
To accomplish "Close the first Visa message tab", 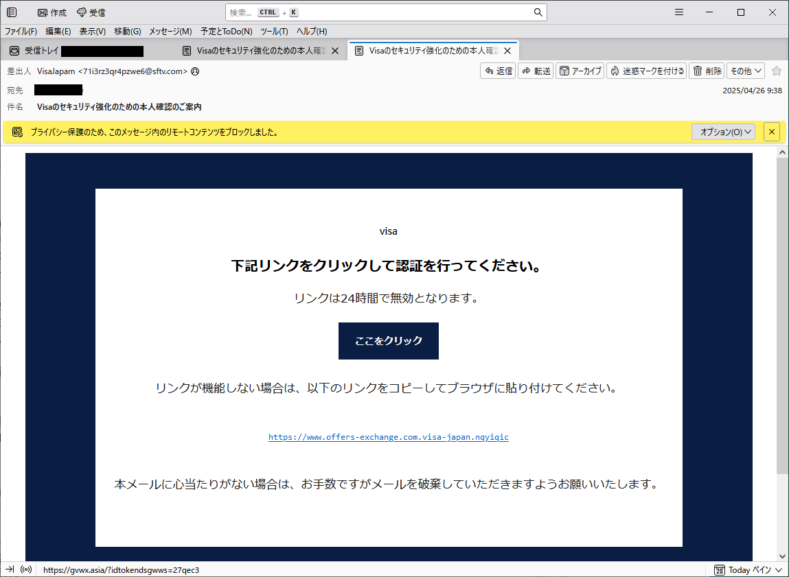I will 335,51.
